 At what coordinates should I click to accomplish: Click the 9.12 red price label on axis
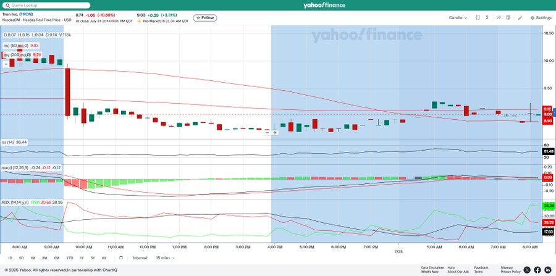[547, 109]
